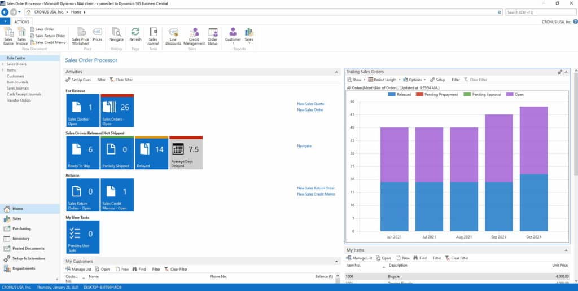Open the Average Days Delayed tile
This screenshot has height=291, width=578.
point(186,152)
